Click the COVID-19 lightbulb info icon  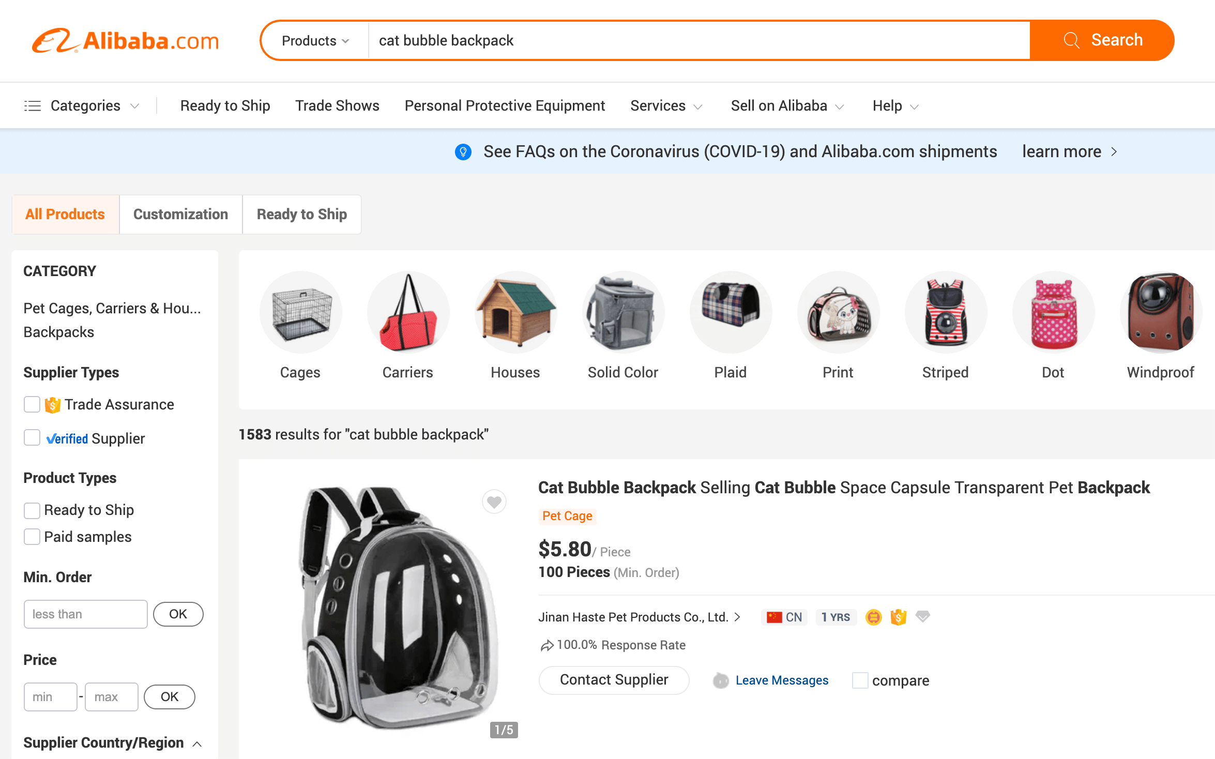pyautogui.click(x=463, y=152)
